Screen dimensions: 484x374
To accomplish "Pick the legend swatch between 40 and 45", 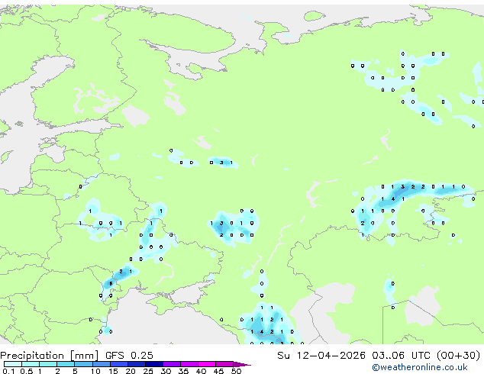I will coord(207,364).
